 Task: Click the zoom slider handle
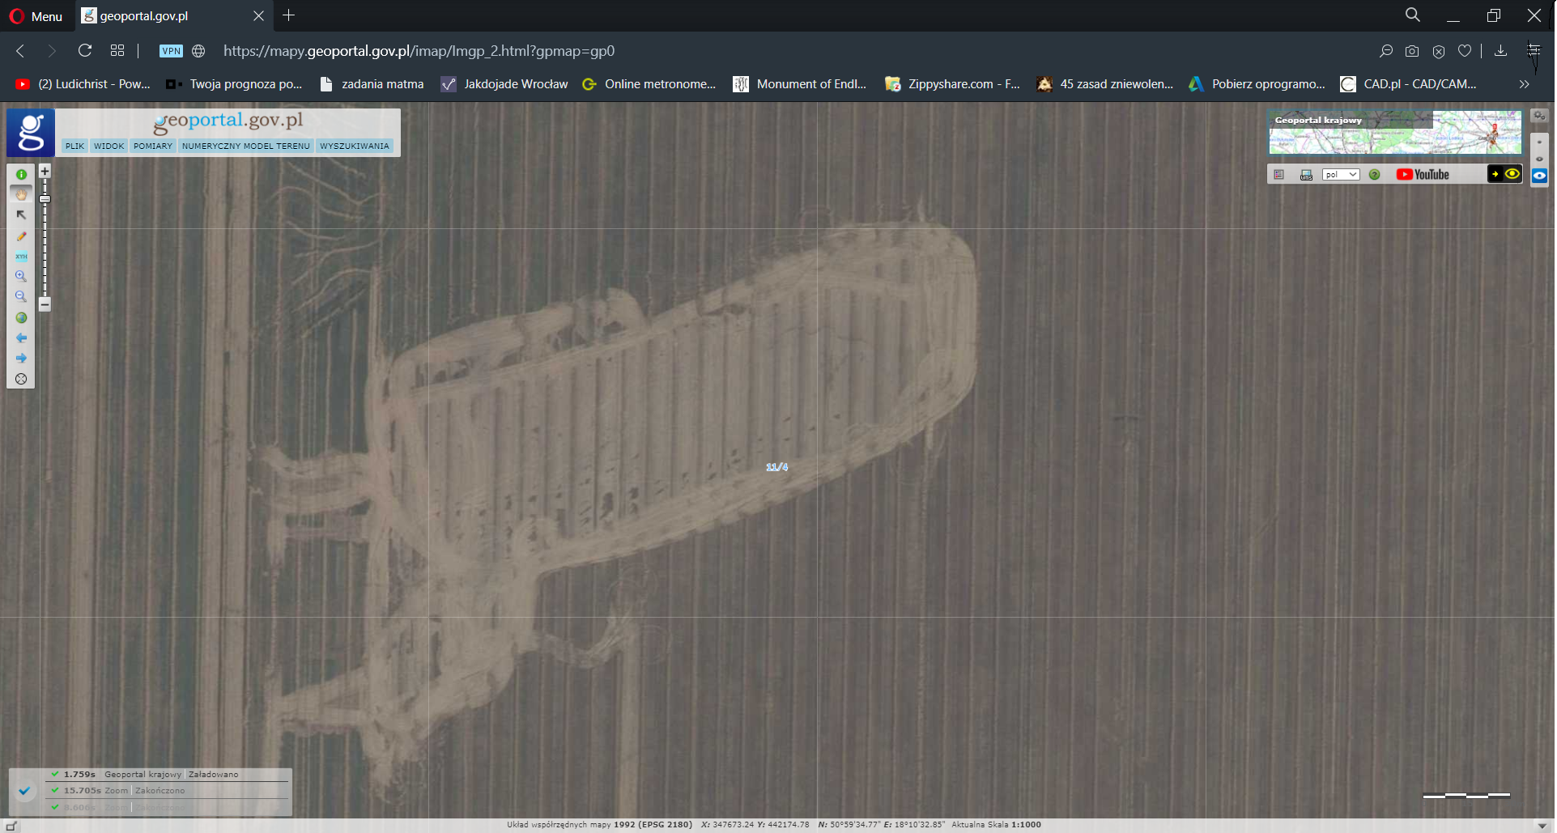click(x=45, y=199)
